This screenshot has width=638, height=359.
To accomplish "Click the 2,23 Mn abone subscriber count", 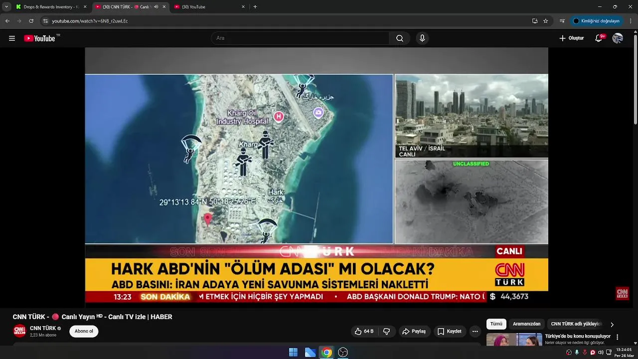I will [43, 335].
